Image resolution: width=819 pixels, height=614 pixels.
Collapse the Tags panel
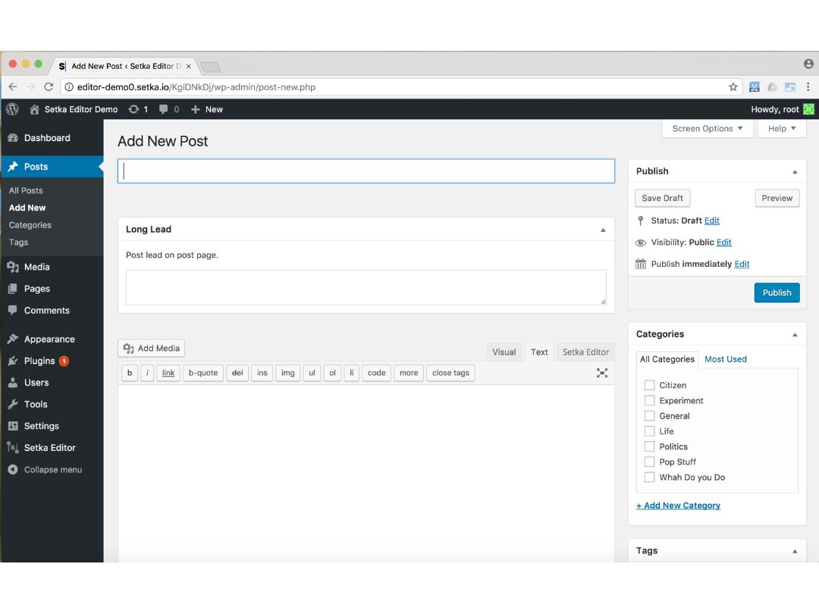[x=795, y=551]
